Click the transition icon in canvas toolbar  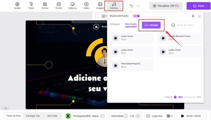(x=103, y=16)
